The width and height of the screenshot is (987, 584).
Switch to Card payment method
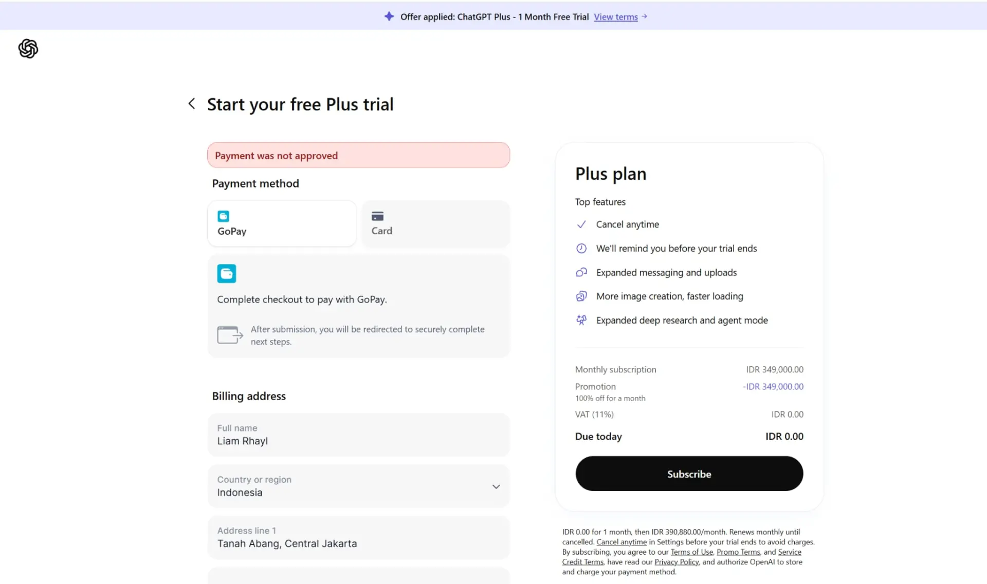(x=436, y=223)
